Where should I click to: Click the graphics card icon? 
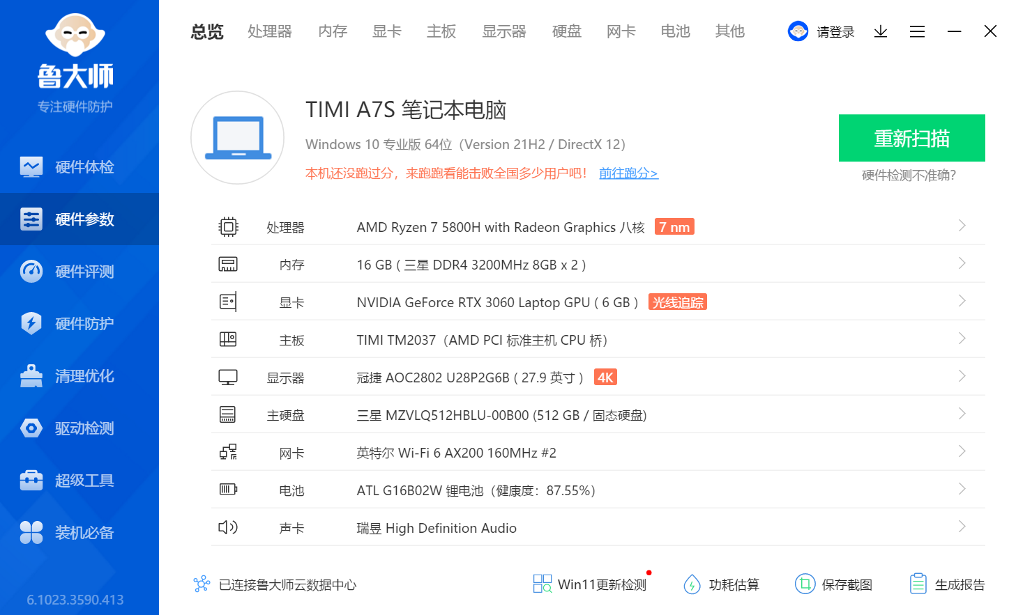228,302
